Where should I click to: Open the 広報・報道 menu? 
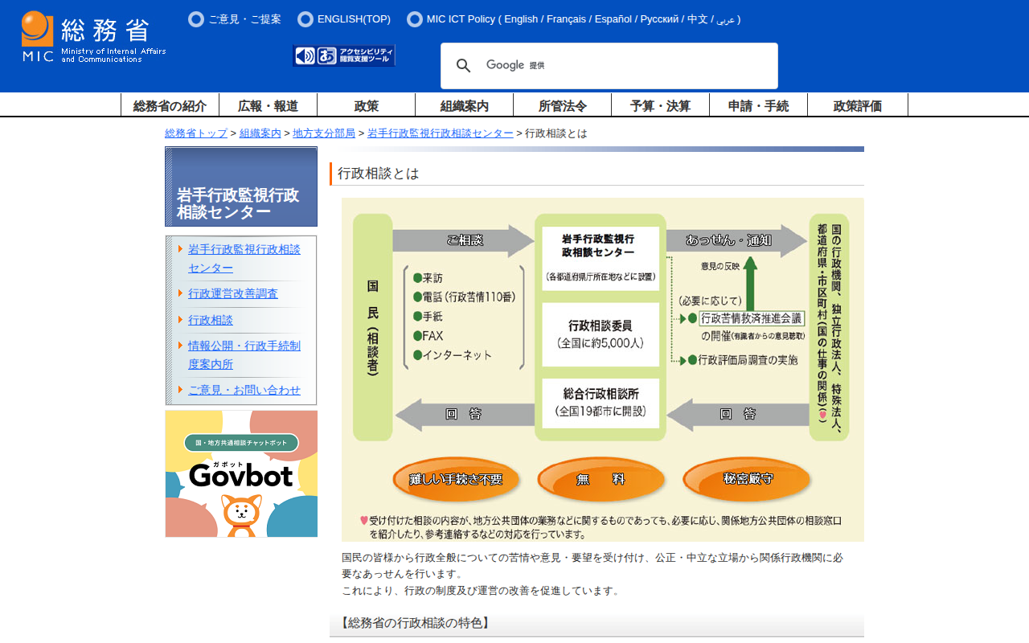(269, 105)
